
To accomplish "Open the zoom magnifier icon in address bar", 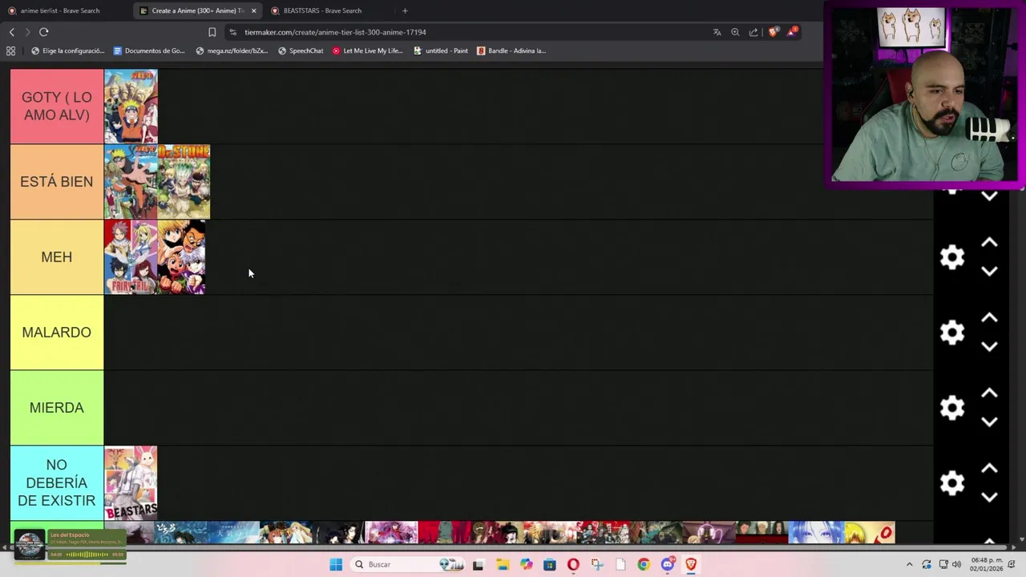I will click(735, 32).
